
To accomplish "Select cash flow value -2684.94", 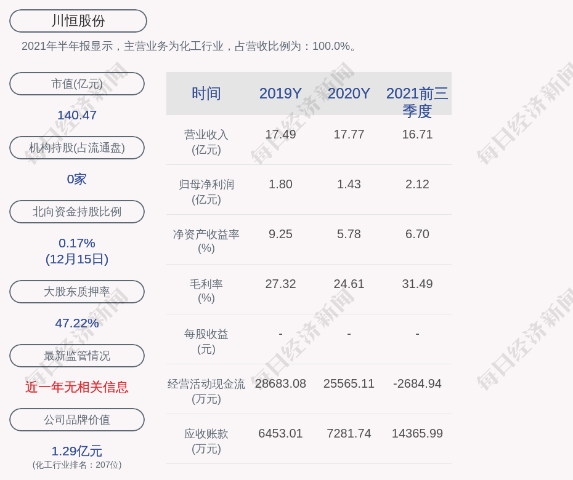I will point(417,383).
